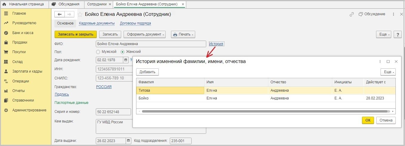Expand the Печать dropdown menu

[x=183, y=34]
